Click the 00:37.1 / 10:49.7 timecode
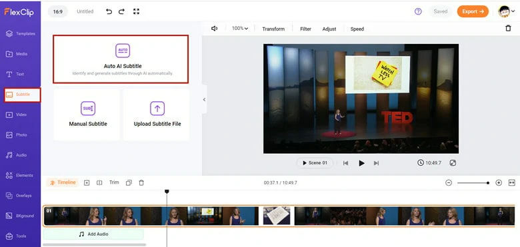Screen dimensions: 520x247 (x=280, y=183)
